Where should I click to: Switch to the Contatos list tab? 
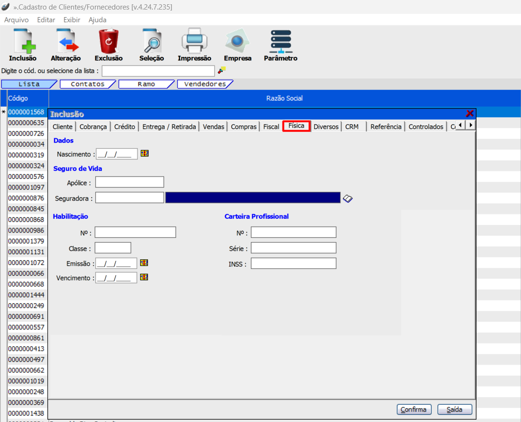tap(88, 84)
